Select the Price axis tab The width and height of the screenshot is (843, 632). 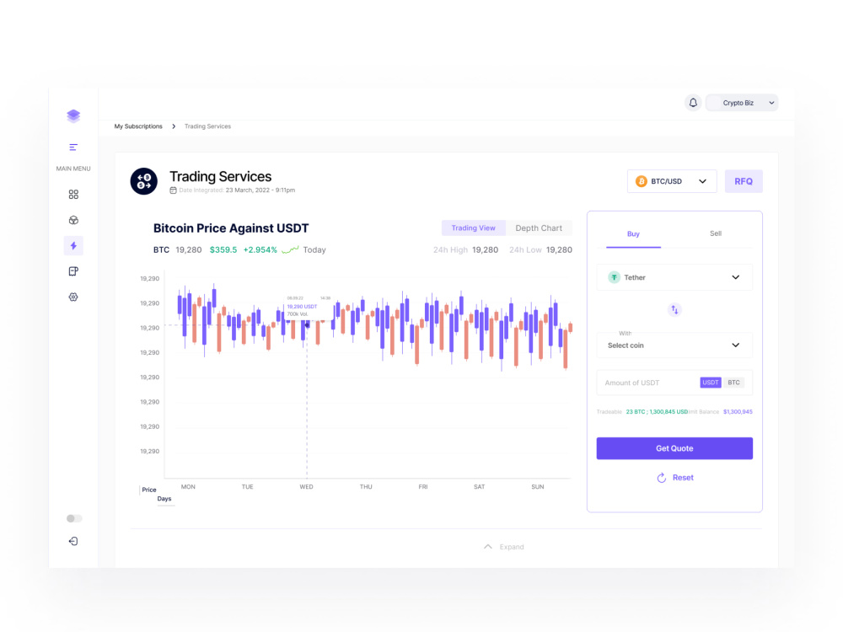click(x=149, y=490)
